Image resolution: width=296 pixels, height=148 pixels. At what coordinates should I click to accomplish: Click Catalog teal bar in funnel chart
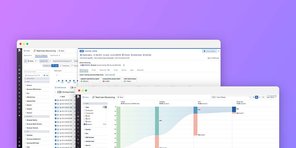[x=157, y=121]
